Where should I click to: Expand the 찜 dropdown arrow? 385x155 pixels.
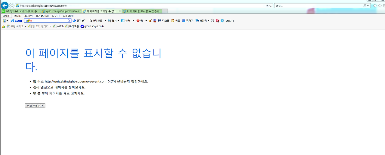[146, 21]
